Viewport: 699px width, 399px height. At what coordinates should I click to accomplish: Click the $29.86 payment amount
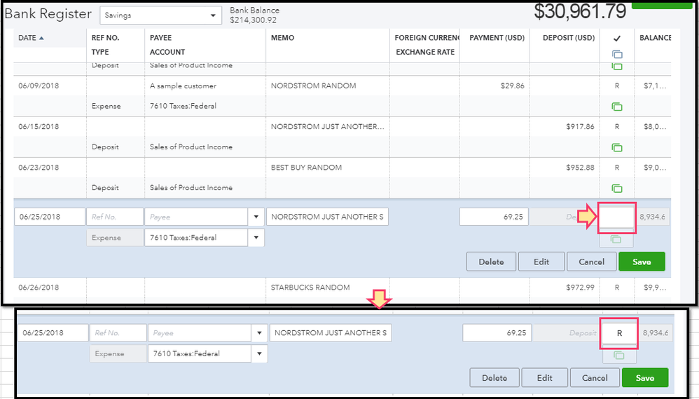[x=512, y=86]
